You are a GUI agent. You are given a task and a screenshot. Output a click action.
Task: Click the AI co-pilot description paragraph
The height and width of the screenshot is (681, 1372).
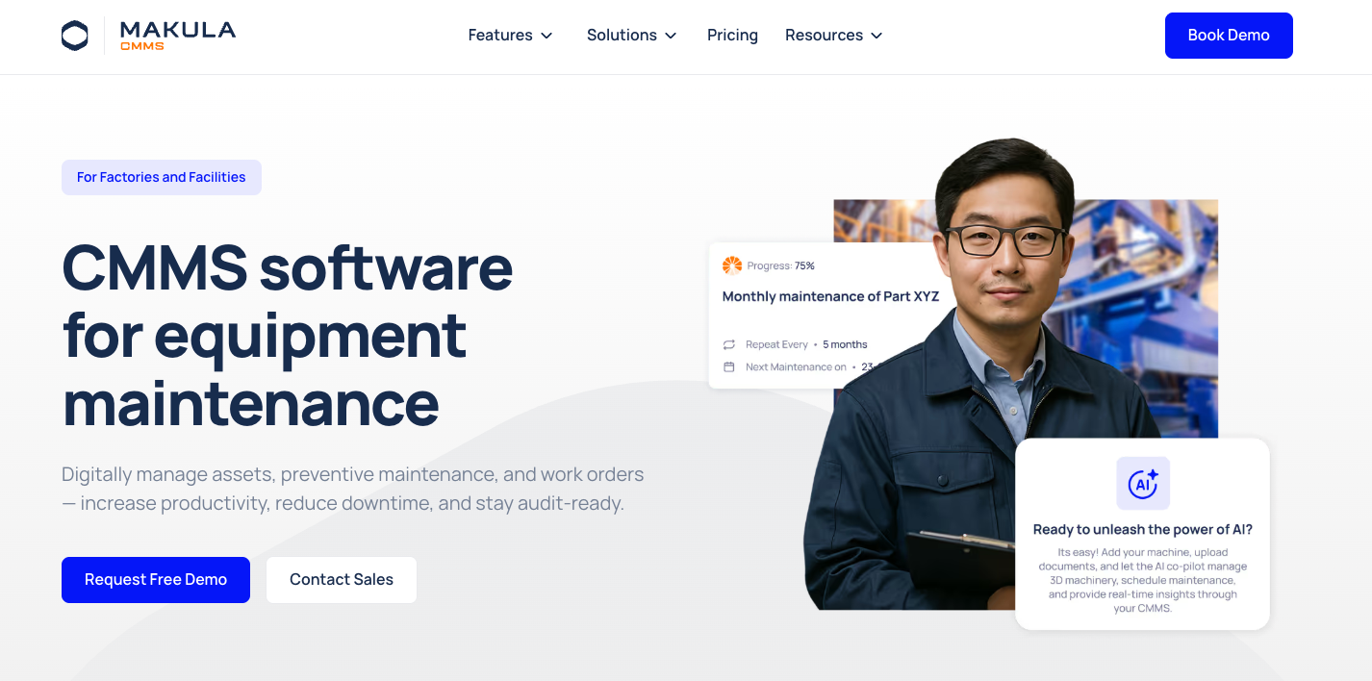(x=1143, y=580)
